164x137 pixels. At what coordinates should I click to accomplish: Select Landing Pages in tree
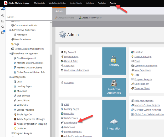tap(24, 86)
